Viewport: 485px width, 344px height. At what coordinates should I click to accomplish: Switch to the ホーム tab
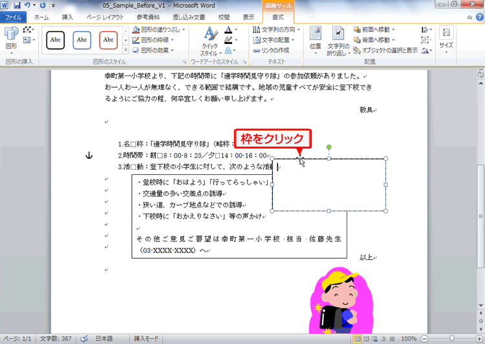41,17
